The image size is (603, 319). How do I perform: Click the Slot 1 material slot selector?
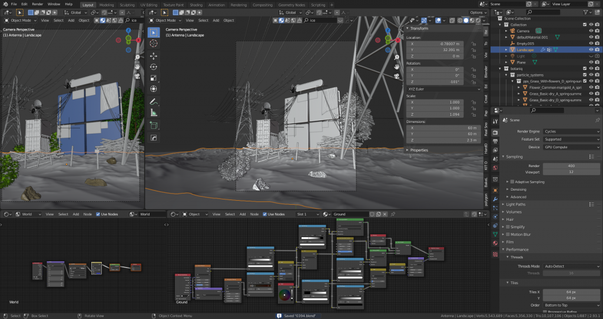[x=308, y=214]
